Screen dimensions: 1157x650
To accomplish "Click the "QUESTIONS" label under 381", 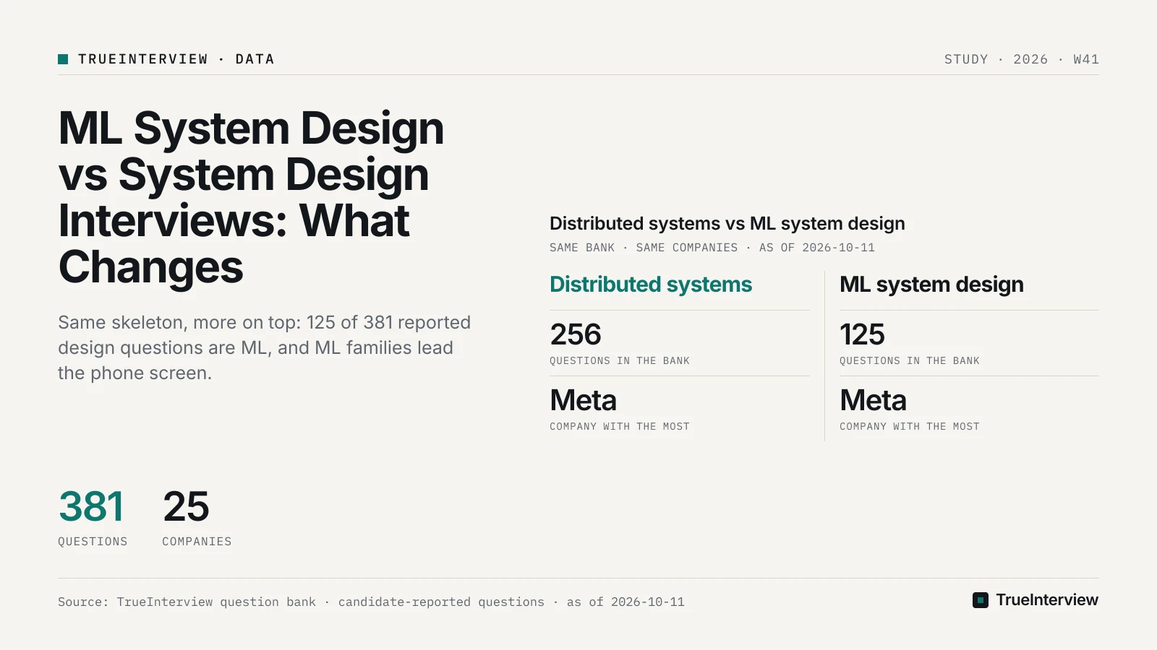I will click(93, 542).
